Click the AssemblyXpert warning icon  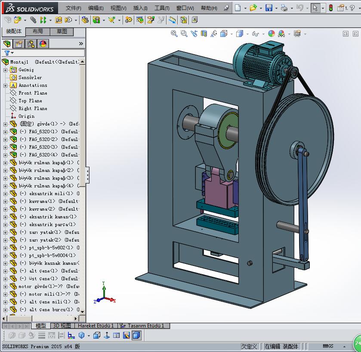(183, 20)
